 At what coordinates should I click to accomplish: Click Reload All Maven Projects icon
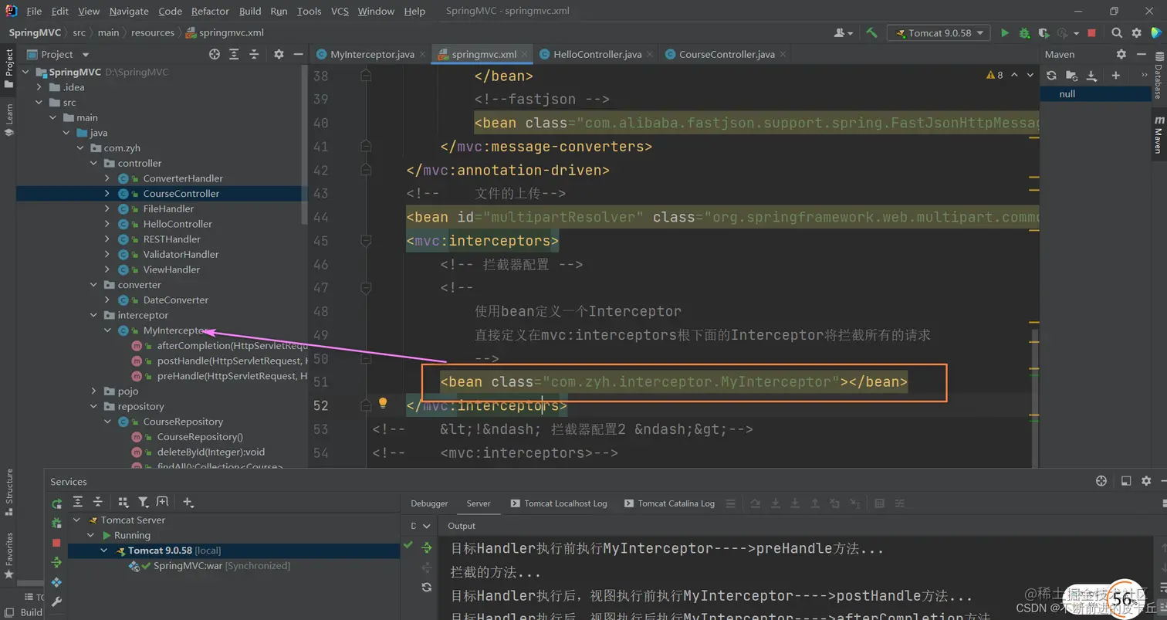tap(1051, 75)
